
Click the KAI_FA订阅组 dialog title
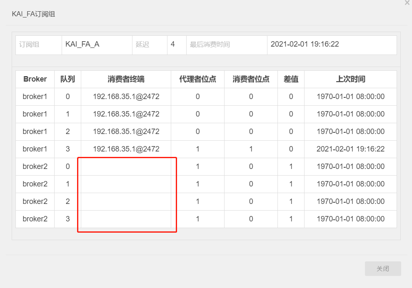33,14
